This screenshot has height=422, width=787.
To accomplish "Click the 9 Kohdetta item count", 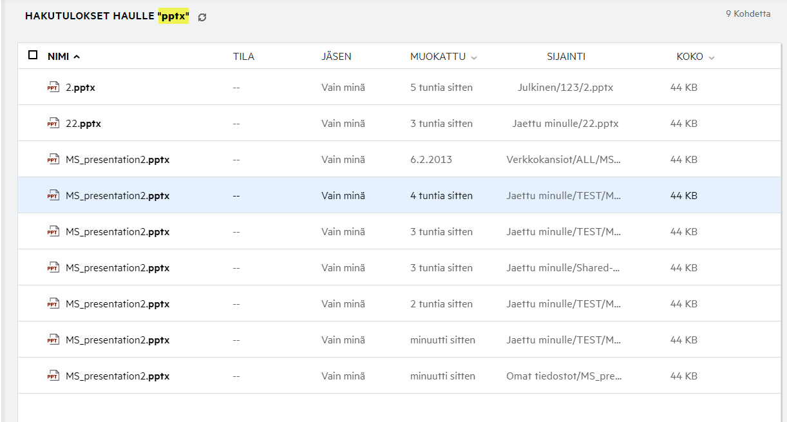I will point(748,14).
